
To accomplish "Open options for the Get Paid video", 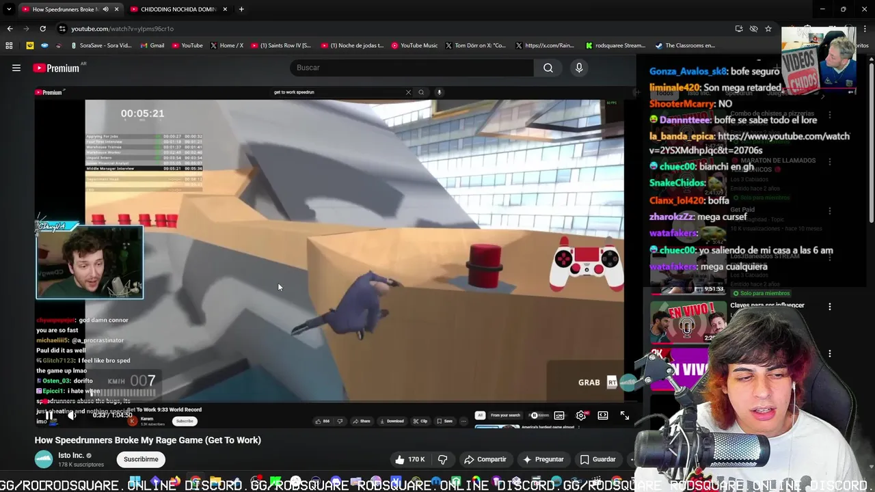I will (830, 211).
